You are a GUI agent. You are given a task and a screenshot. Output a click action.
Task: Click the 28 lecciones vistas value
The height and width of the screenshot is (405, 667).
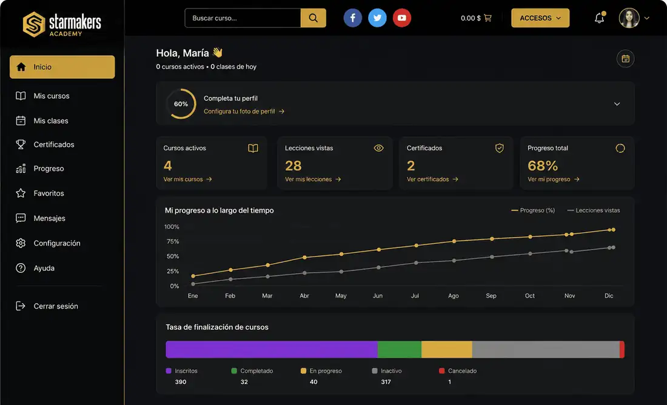(293, 166)
